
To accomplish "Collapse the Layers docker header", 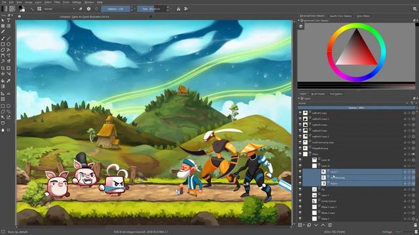I will (299, 99).
